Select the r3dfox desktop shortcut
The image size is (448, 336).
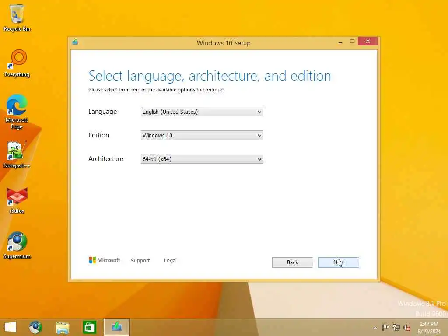tap(17, 200)
